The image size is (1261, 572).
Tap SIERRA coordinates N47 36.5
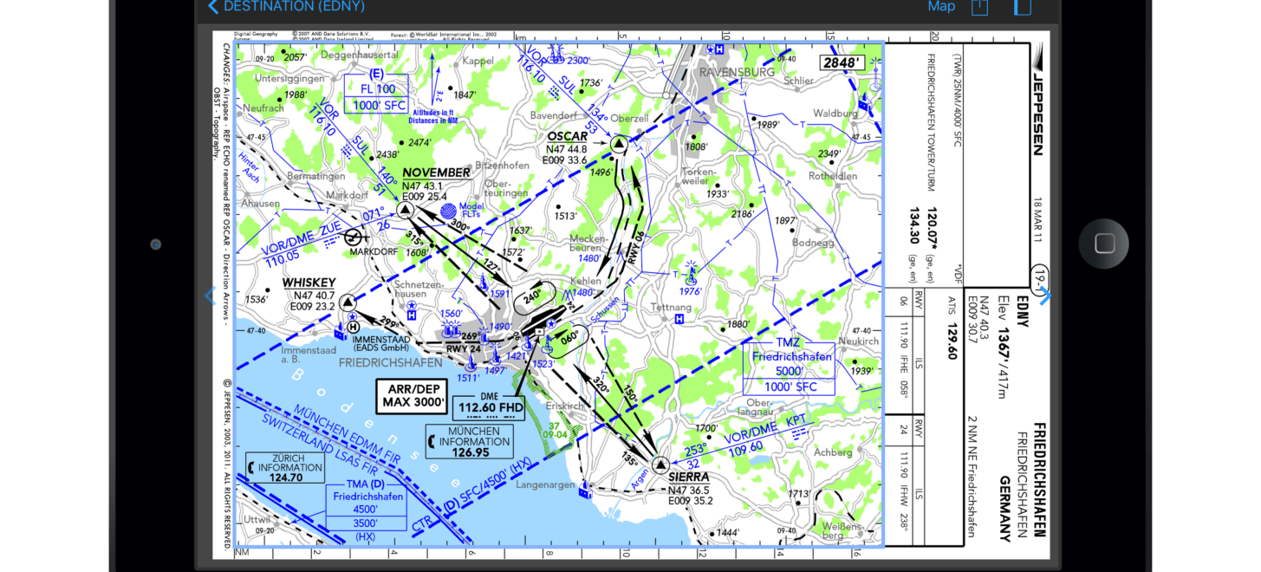690,490
